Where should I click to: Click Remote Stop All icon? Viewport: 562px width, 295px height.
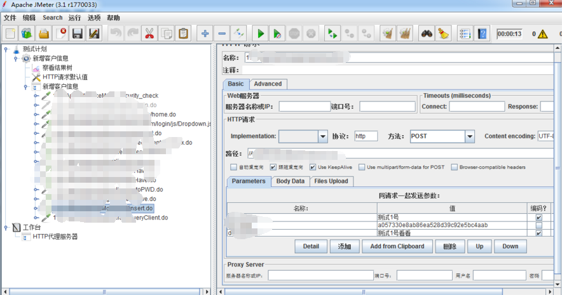[x=350, y=34]
